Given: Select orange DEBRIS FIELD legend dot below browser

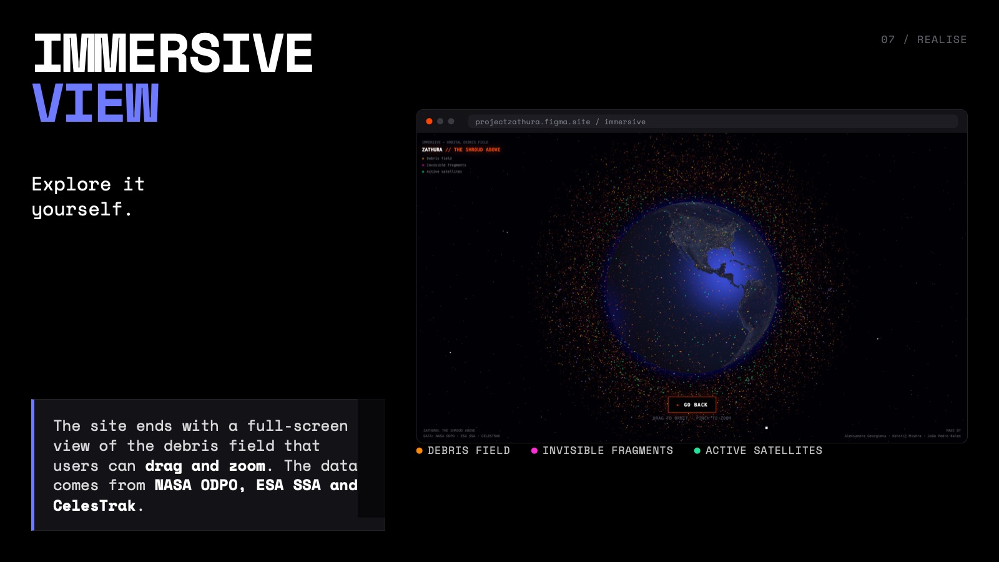Looking at the screenshot, I should coord(420,451).
